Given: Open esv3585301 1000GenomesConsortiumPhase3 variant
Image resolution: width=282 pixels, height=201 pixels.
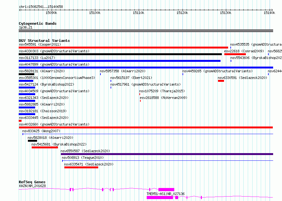Looking at the screenshot, I should [57, 78].
